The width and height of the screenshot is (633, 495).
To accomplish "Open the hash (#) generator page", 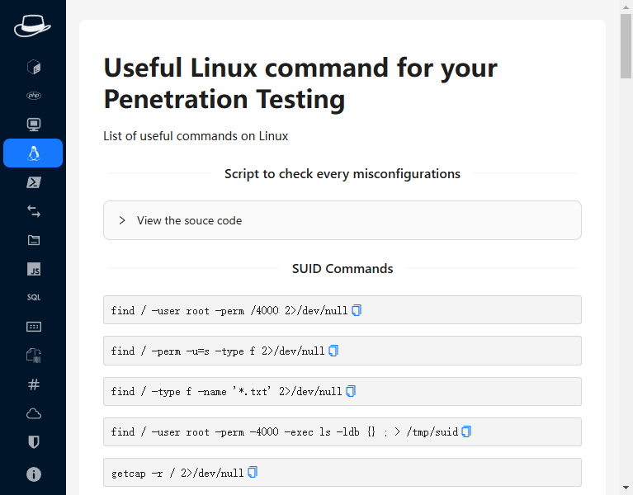I will 33,384.
